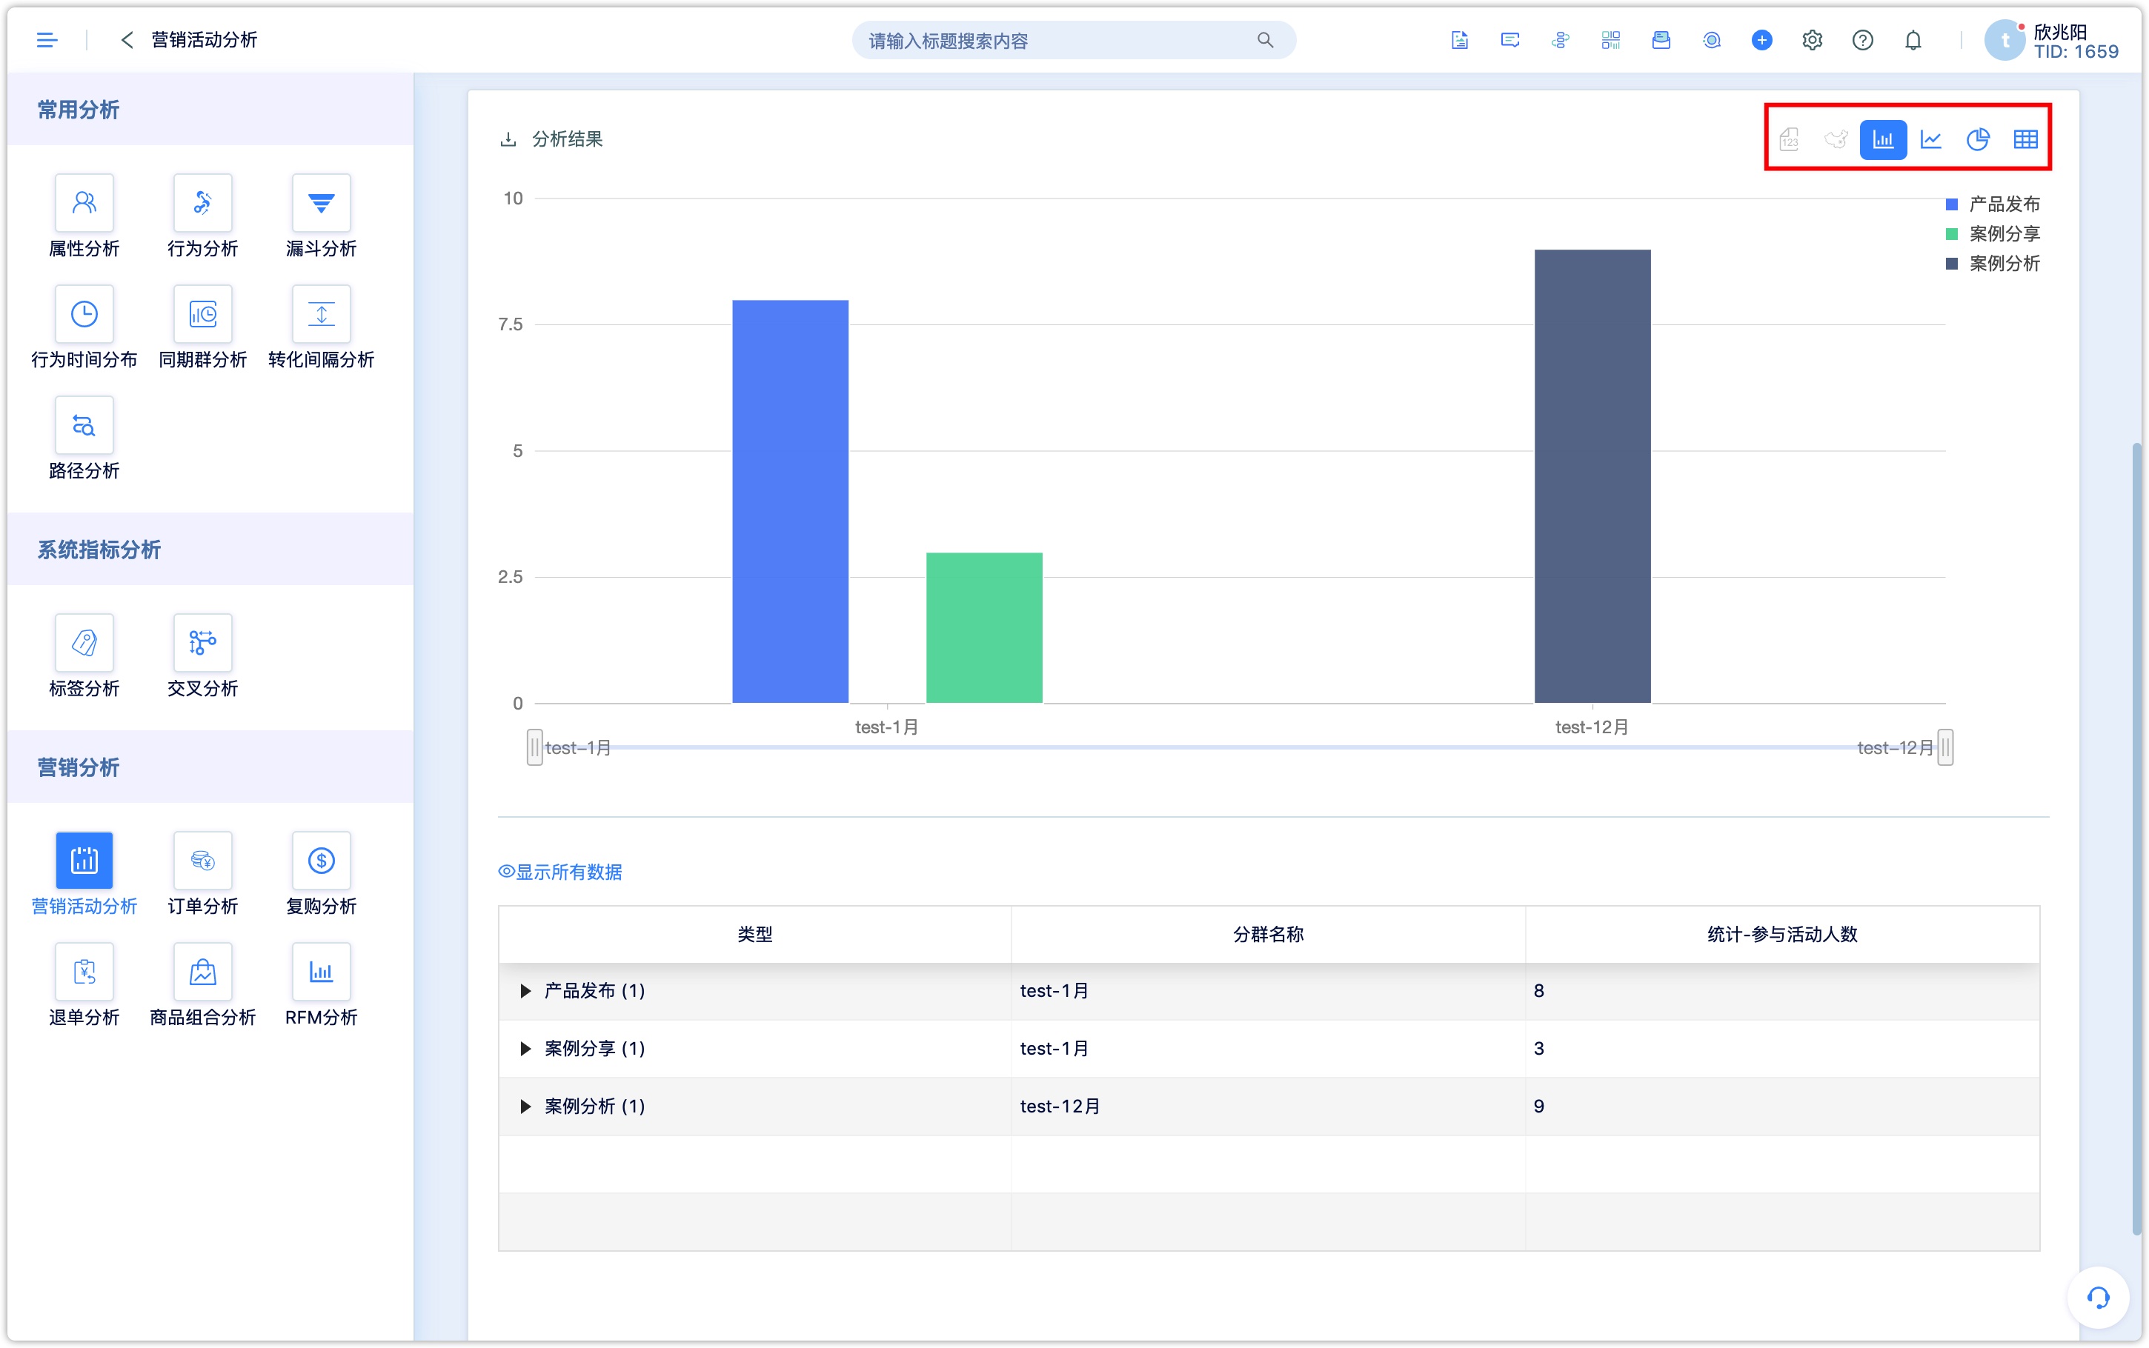Open the 漏斗分析 funnel icon
The image size is (2149, 1348).
point(321,202)
